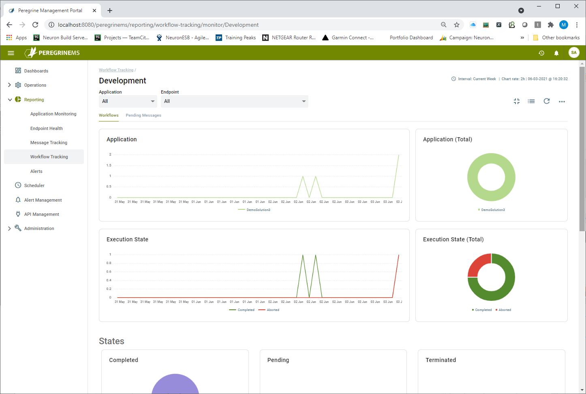Click the PeregrineMS logo
The height and width of the screenshot is (394, 586).
point(52,53)
